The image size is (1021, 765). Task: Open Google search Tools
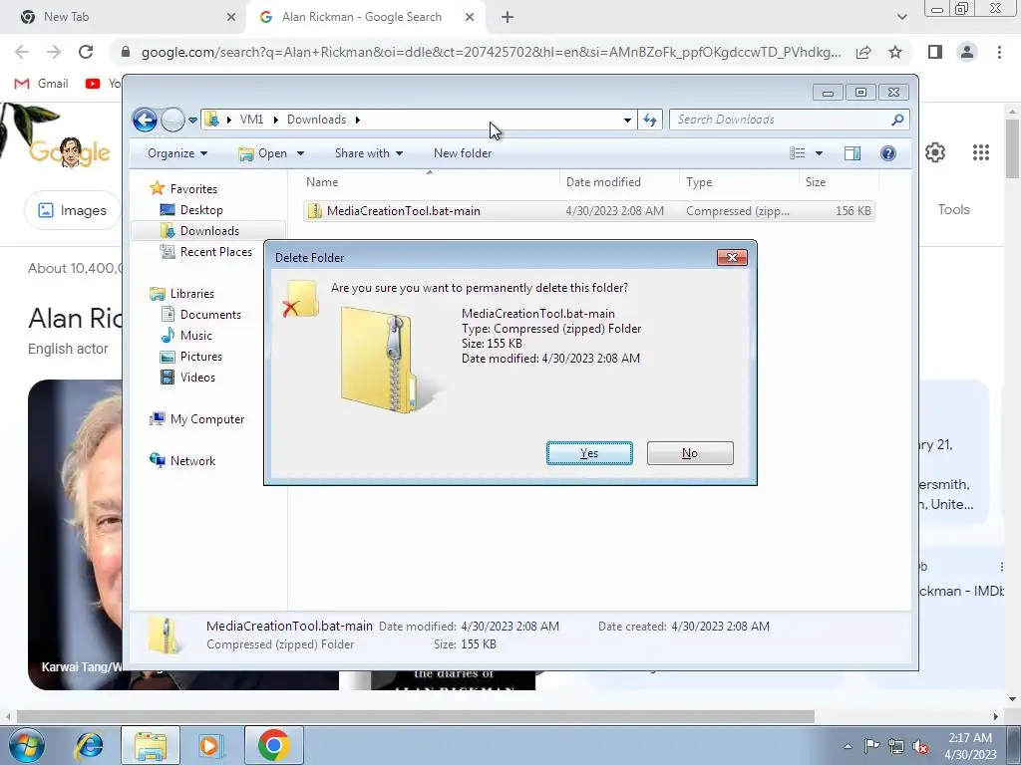pos(953,209)
